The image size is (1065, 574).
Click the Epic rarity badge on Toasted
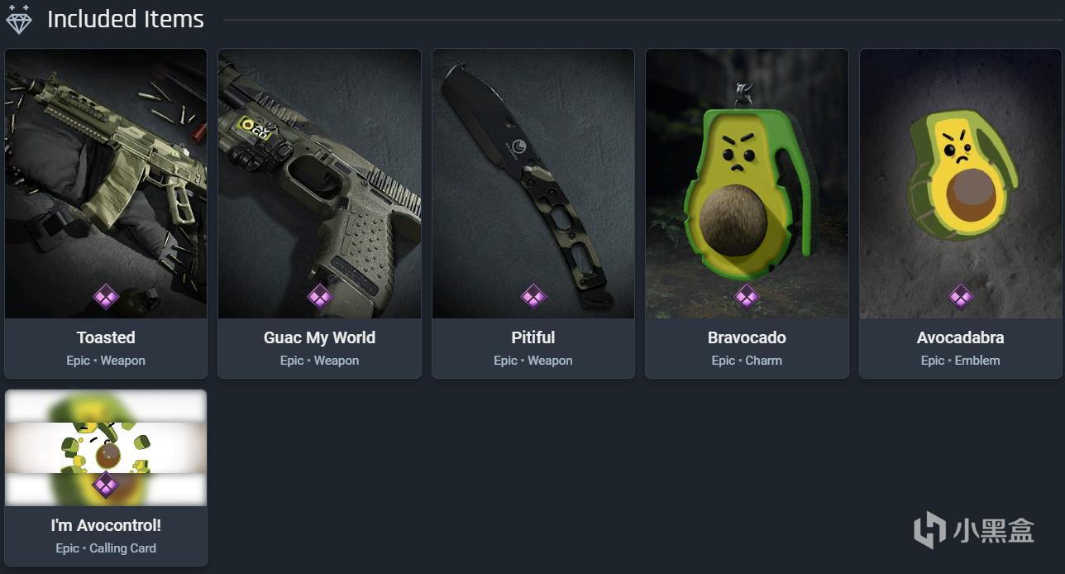(106, 296)
